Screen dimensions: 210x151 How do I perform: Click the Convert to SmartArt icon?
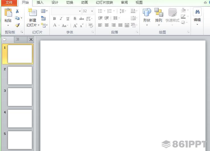(x=133, y=25)
